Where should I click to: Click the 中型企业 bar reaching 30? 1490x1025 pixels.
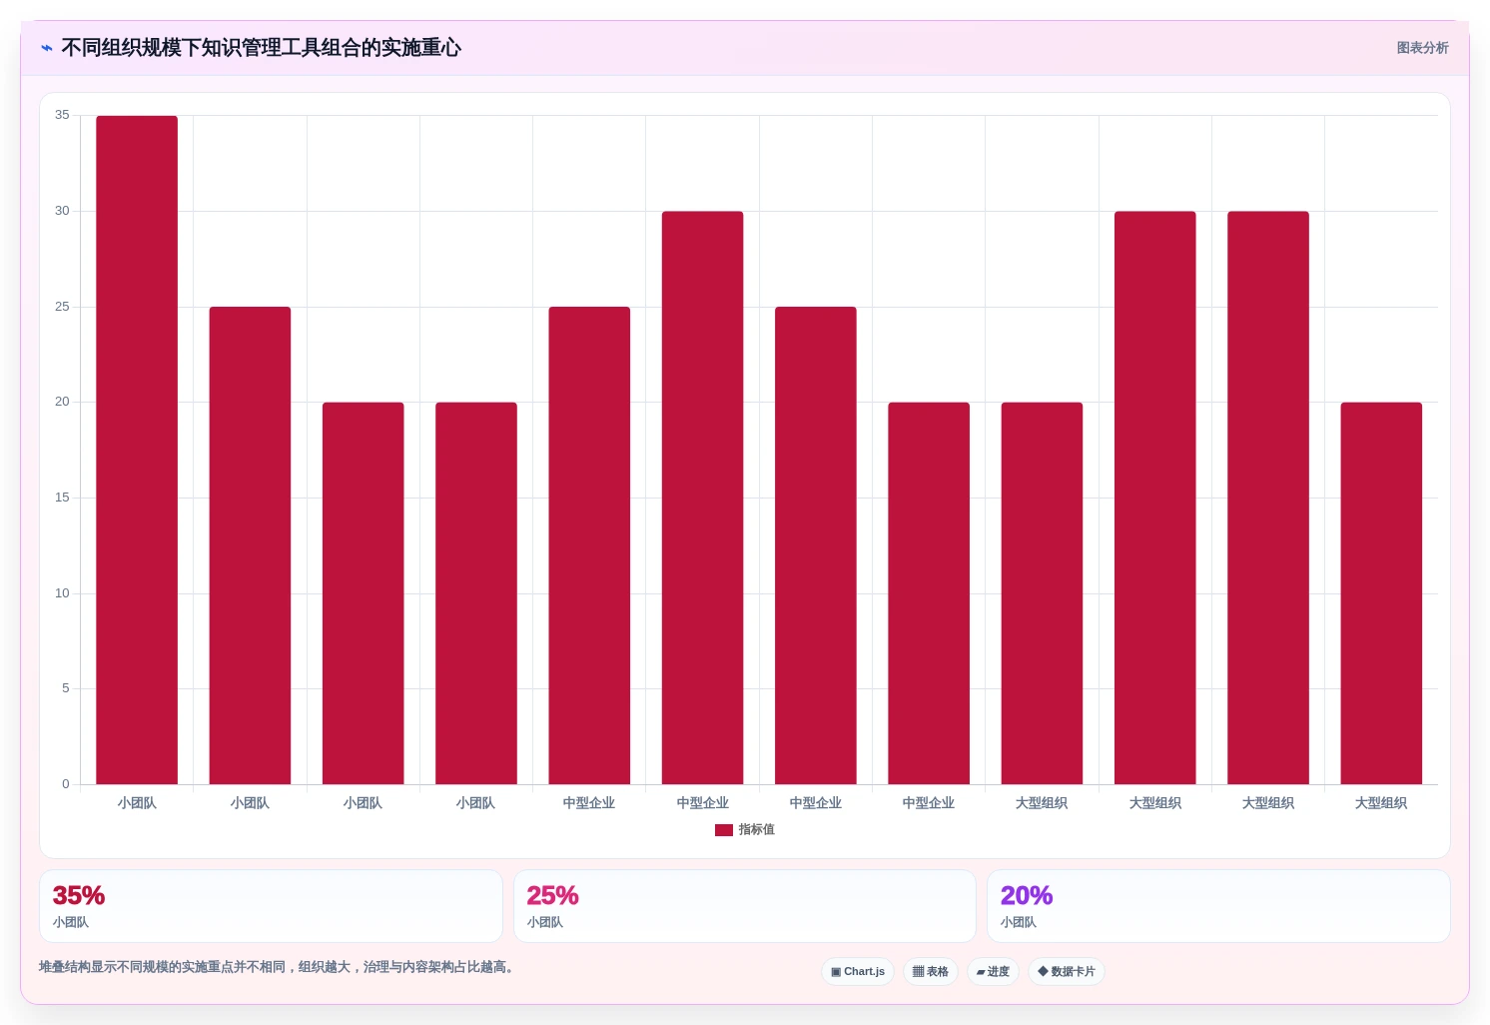click(702, 498)
